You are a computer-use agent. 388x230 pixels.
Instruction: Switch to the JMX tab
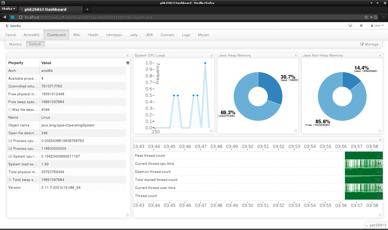(149, 35)
